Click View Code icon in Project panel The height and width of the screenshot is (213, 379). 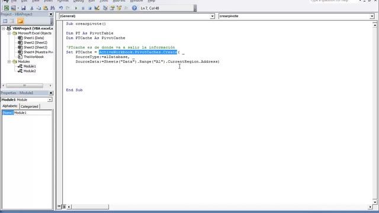click(5, 21)
